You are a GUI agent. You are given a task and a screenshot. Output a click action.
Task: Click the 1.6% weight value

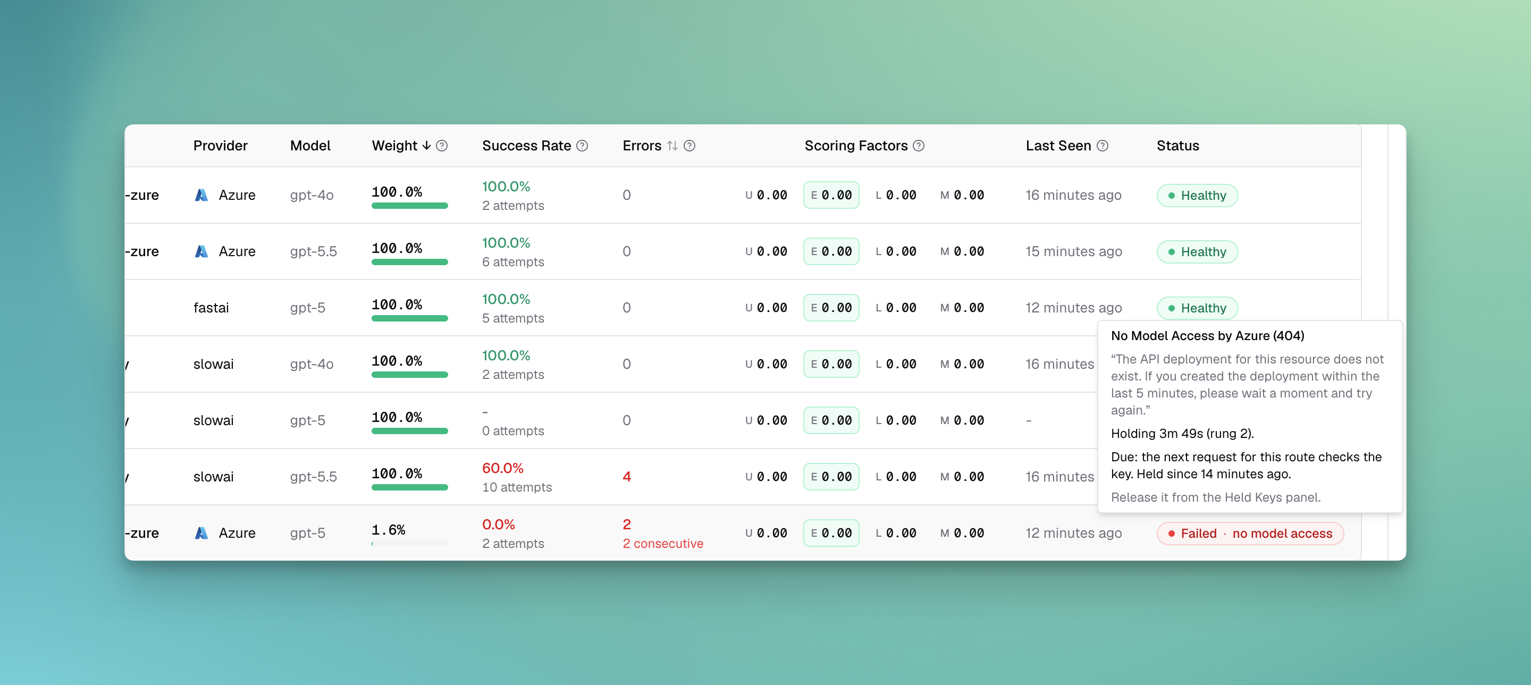click(388, 530)
